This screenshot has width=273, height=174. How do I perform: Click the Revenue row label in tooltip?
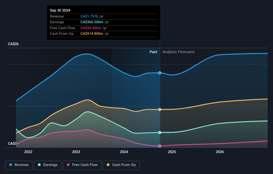pos(57,16)
